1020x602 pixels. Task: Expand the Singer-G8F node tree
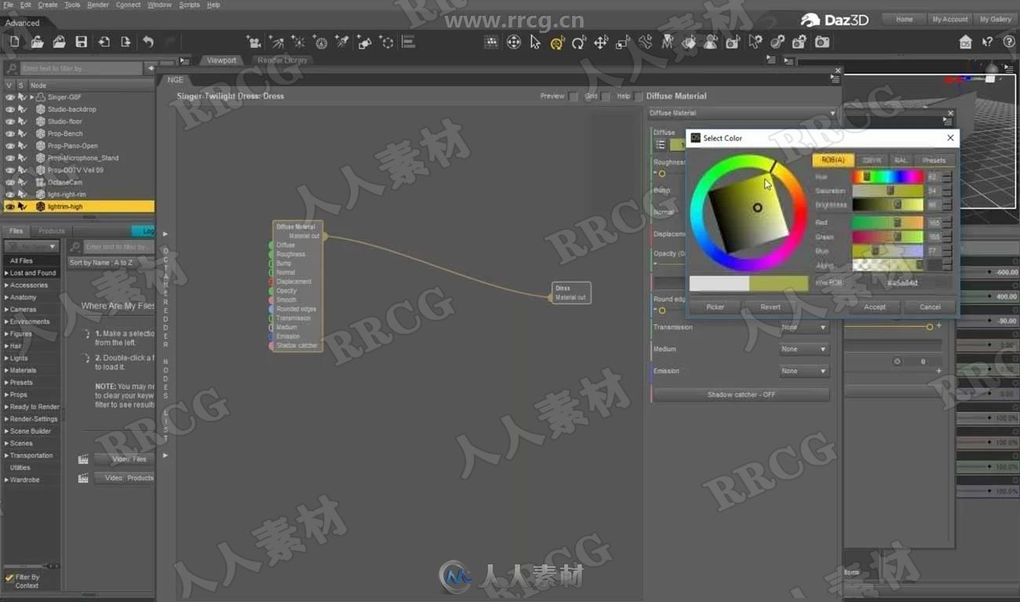tap(32, 97)
